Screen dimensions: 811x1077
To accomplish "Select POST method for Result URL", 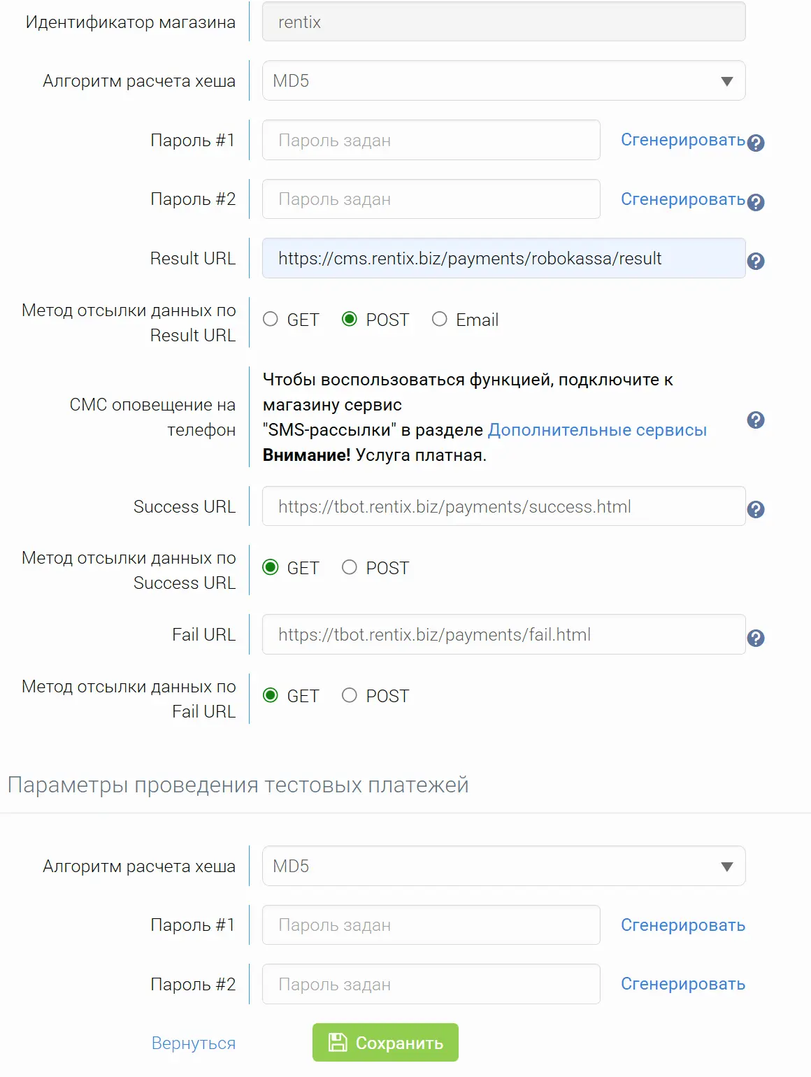I will pyautogui.click(x=352, y=319).
